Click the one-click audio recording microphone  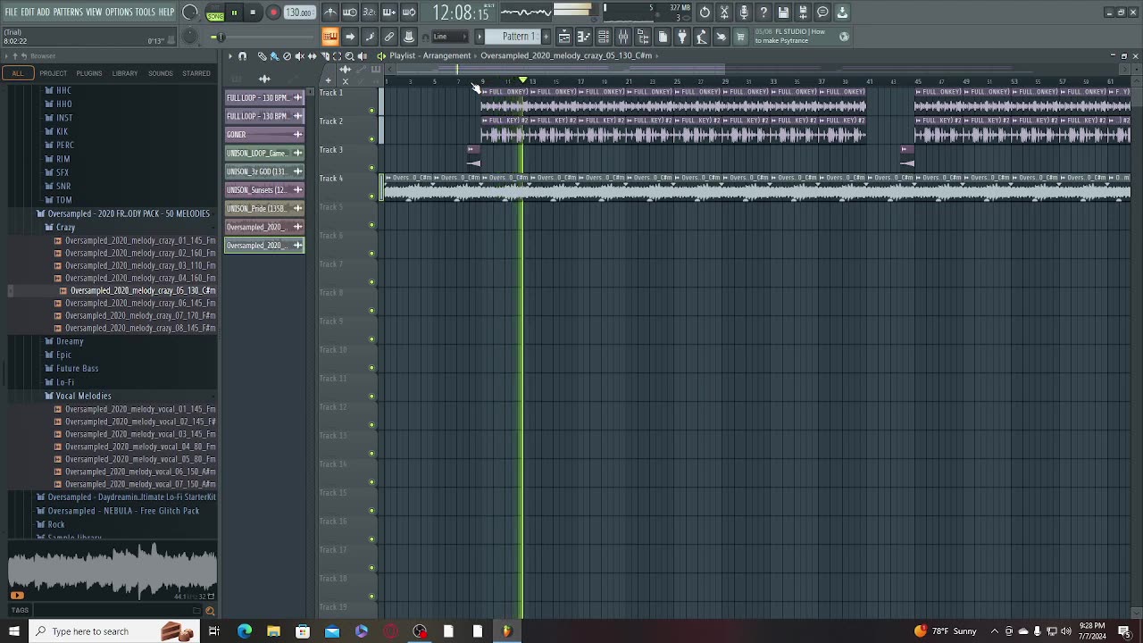[744, 13]
